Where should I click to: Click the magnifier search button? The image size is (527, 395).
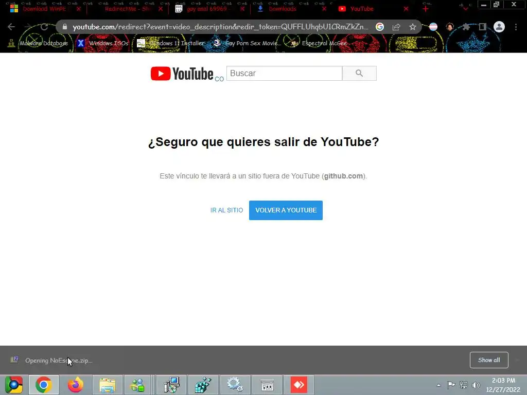point(359,73)
